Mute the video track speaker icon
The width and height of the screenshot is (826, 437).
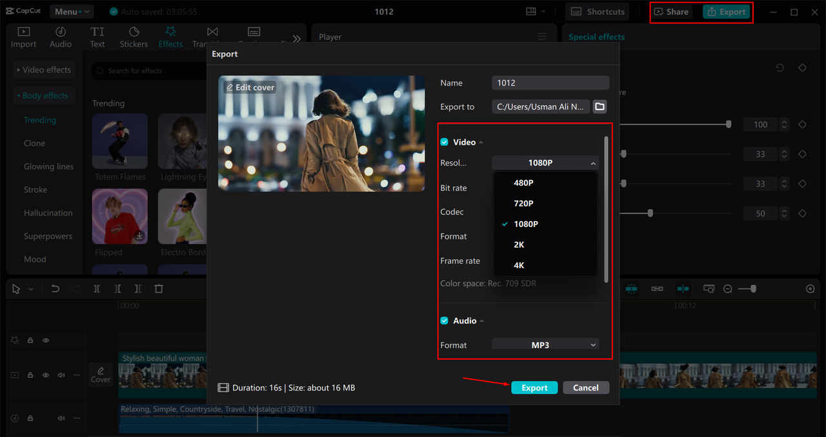pyautogui.click(x=61, y=375)
